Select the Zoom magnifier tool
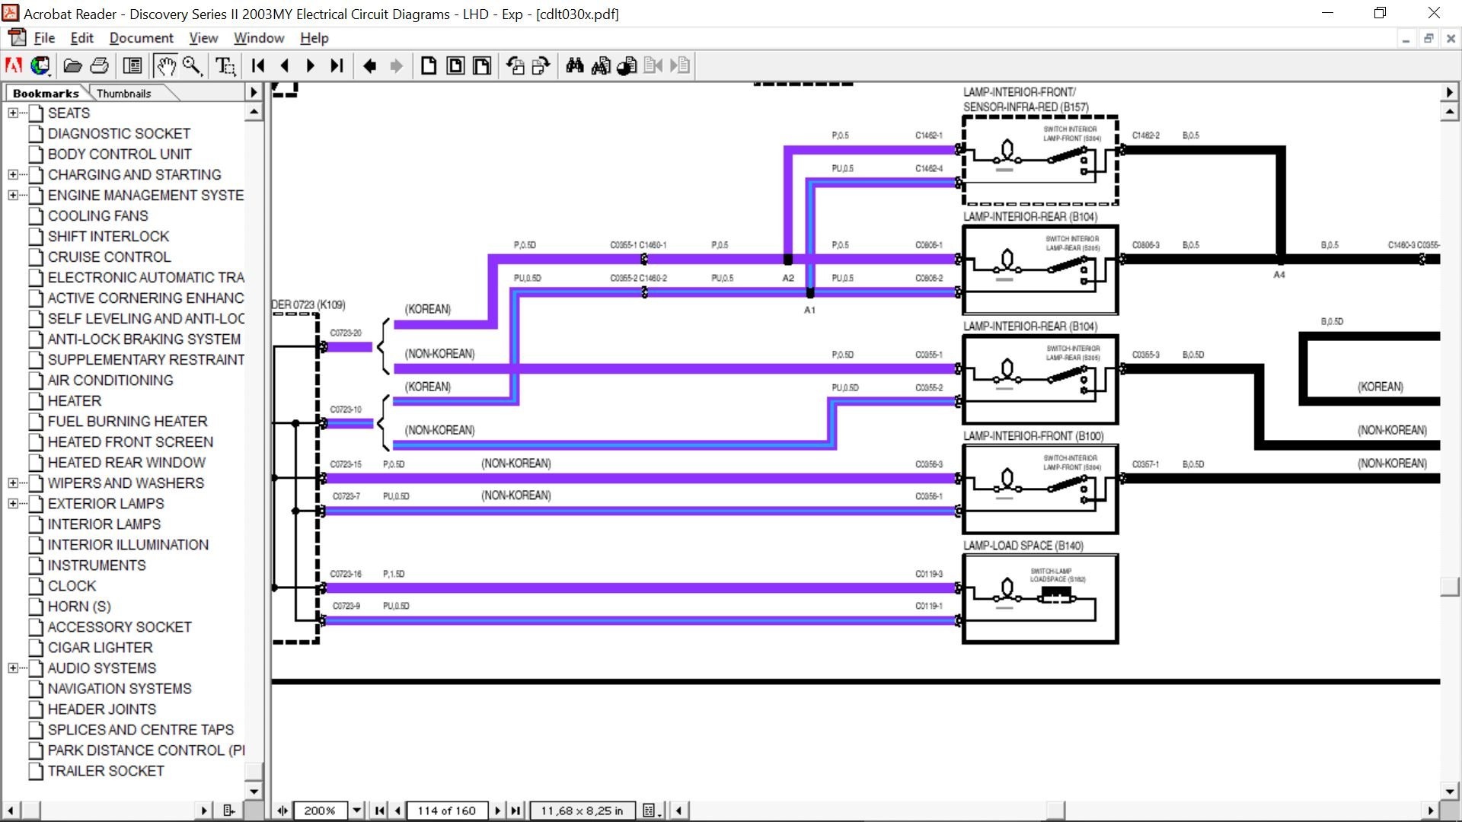 [x=192, y=66]
